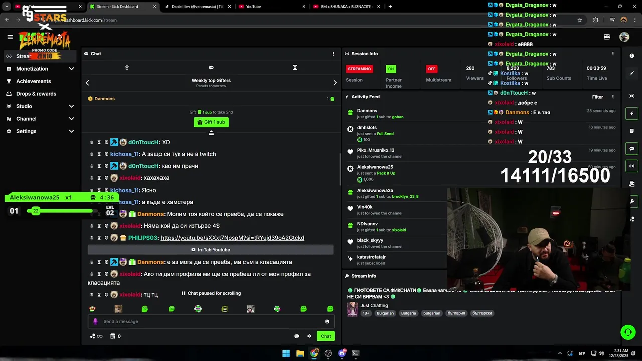Click the hourglass icon in chat toolbar
This screenshot has width=642, height=361.
[295, 68]
